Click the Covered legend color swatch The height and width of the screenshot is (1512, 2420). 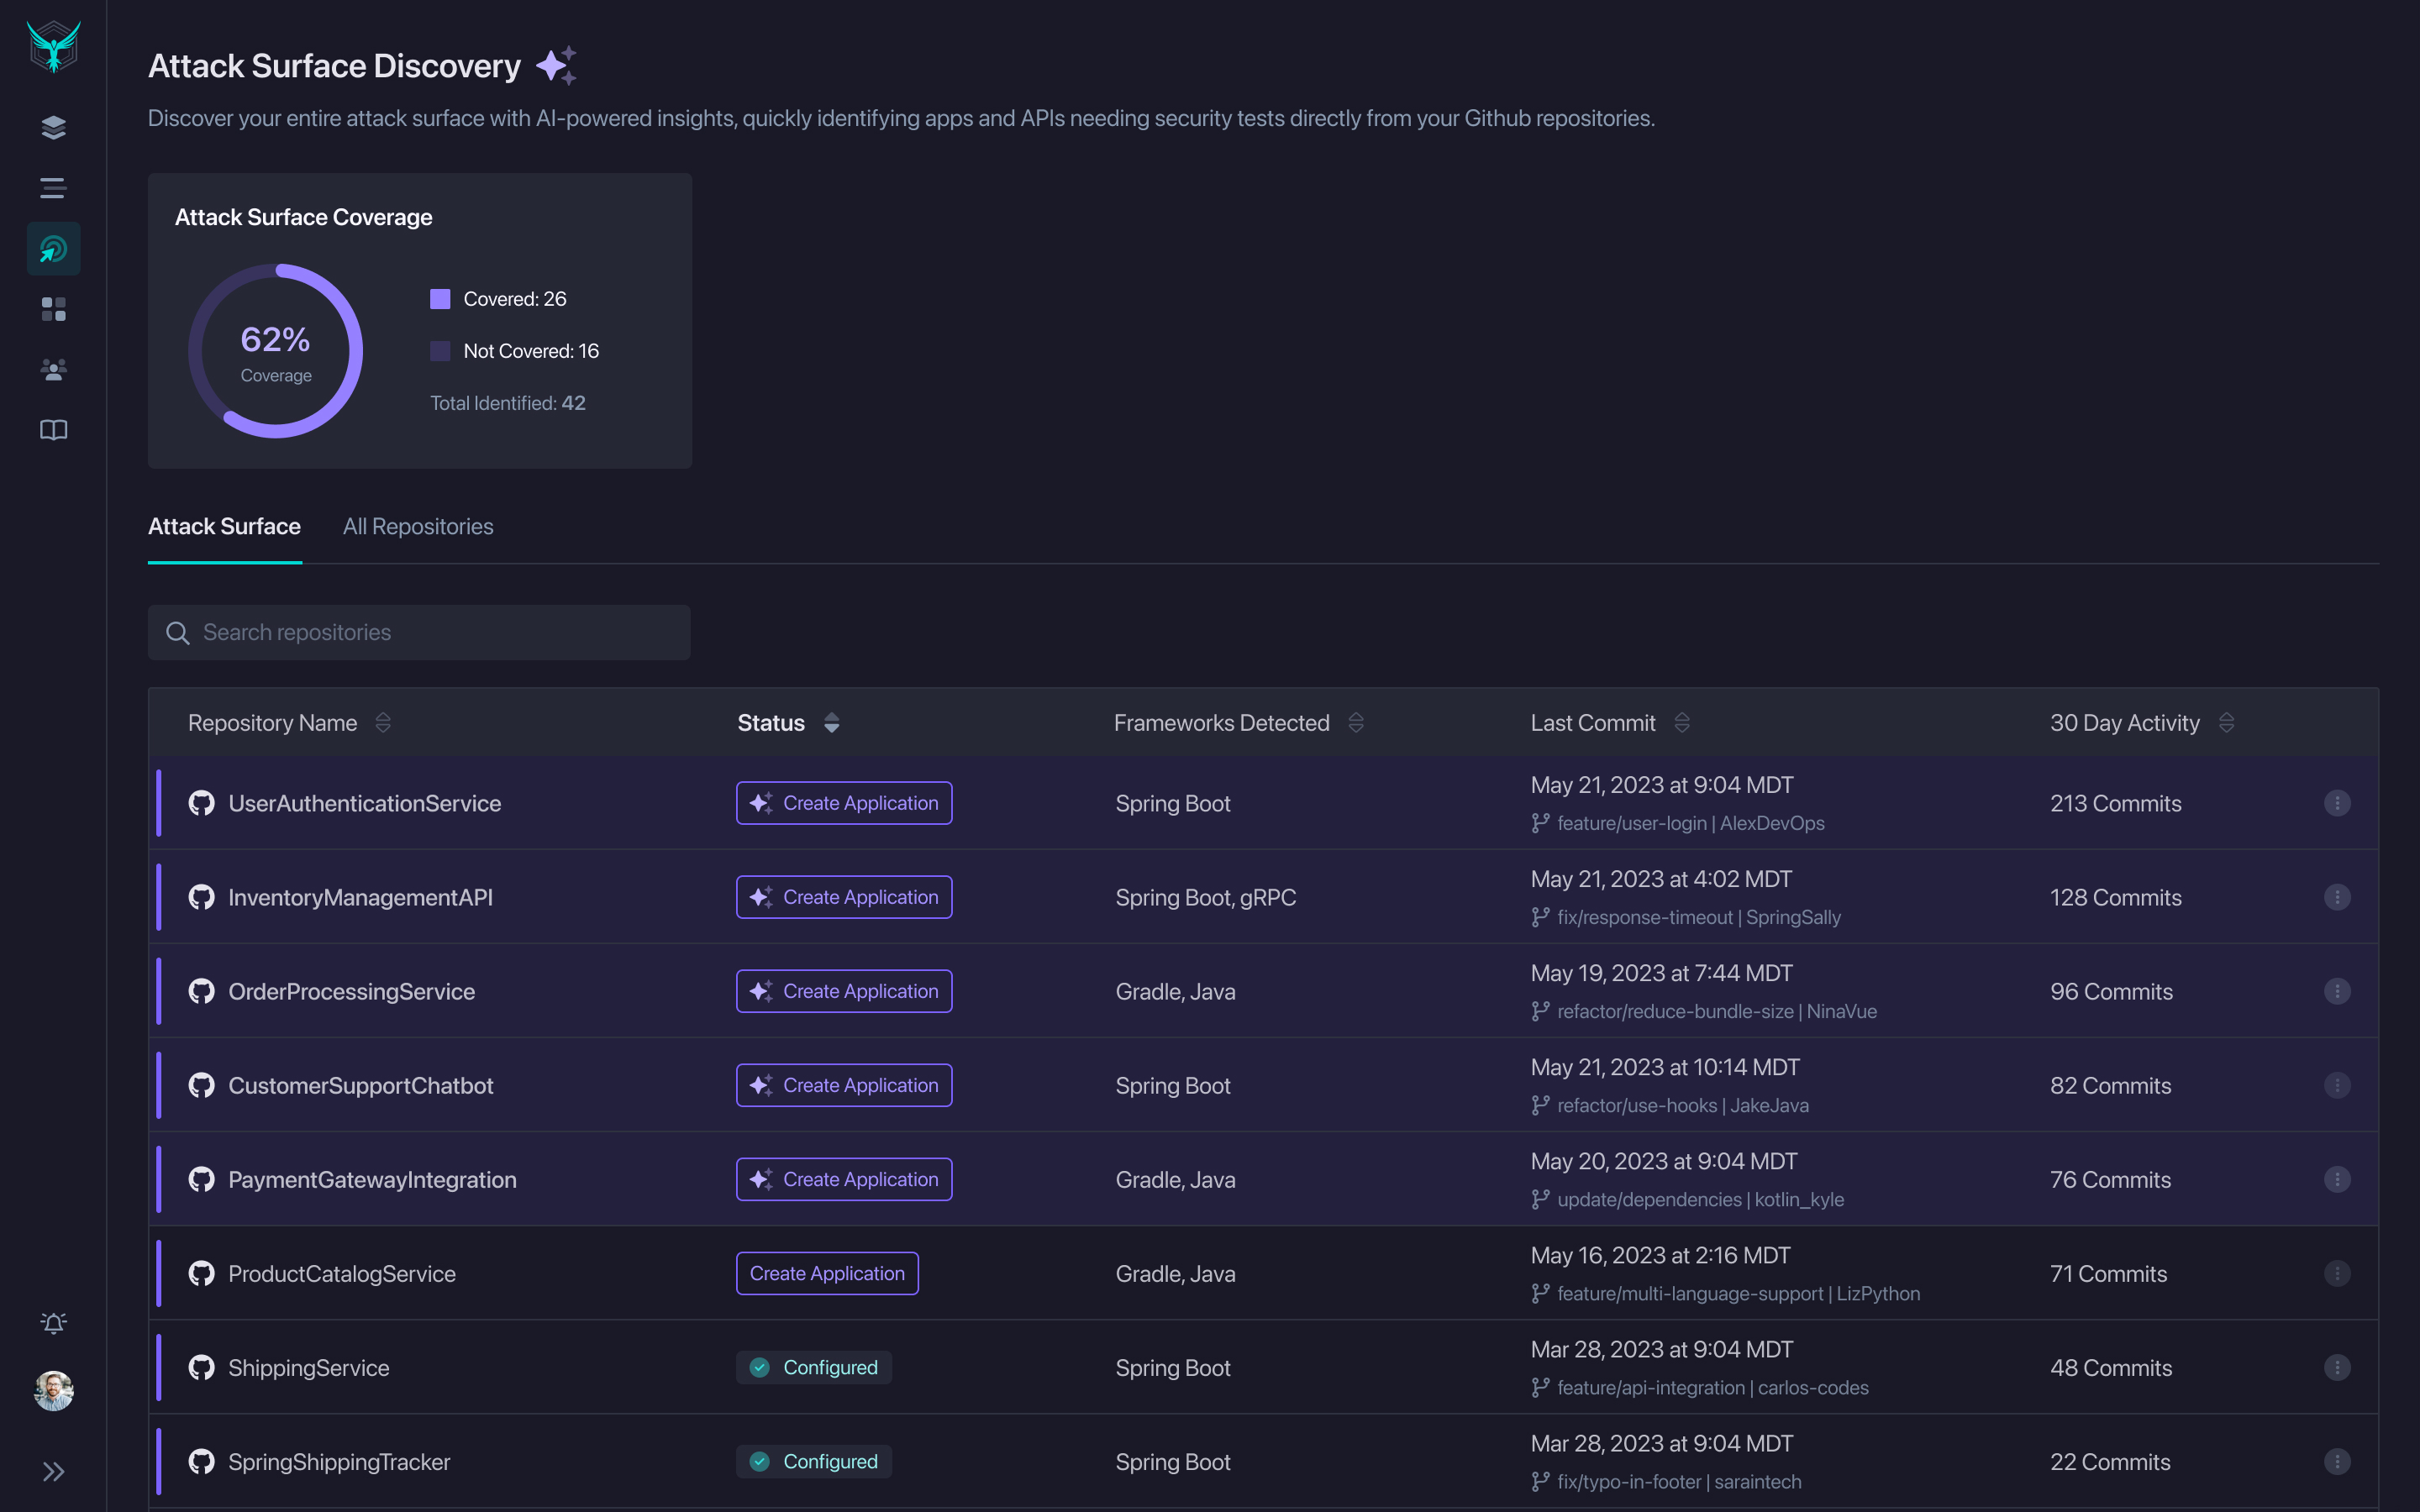[x=440, y=299]
